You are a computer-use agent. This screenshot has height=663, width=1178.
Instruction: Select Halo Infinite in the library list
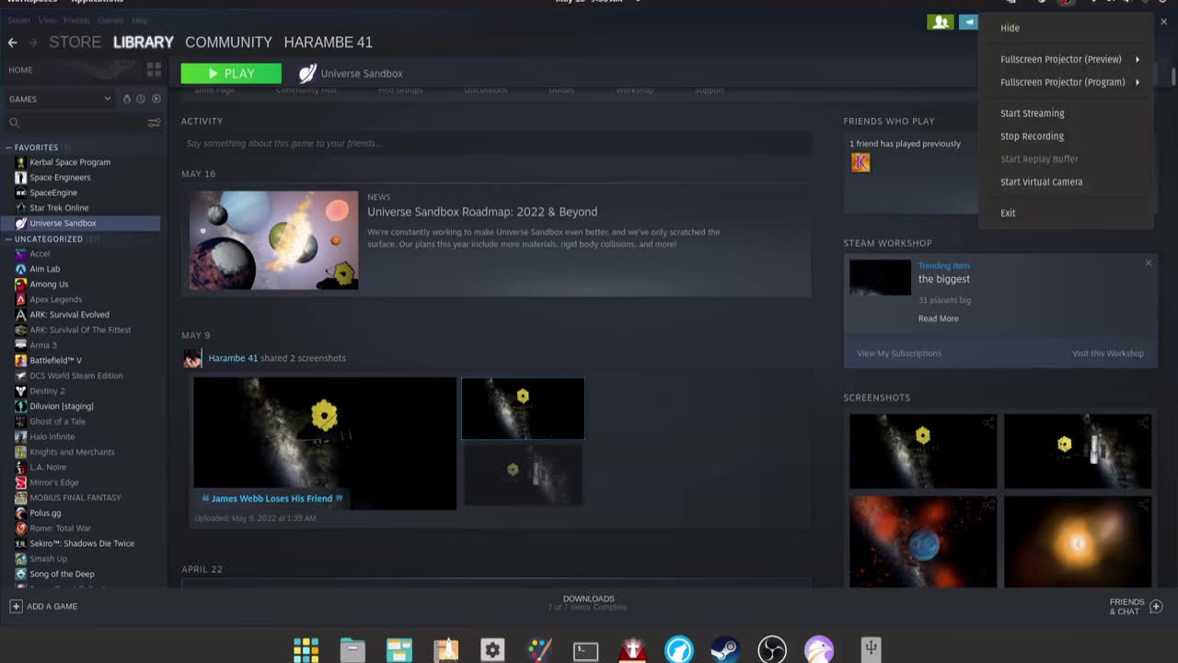tap(52, 436)
